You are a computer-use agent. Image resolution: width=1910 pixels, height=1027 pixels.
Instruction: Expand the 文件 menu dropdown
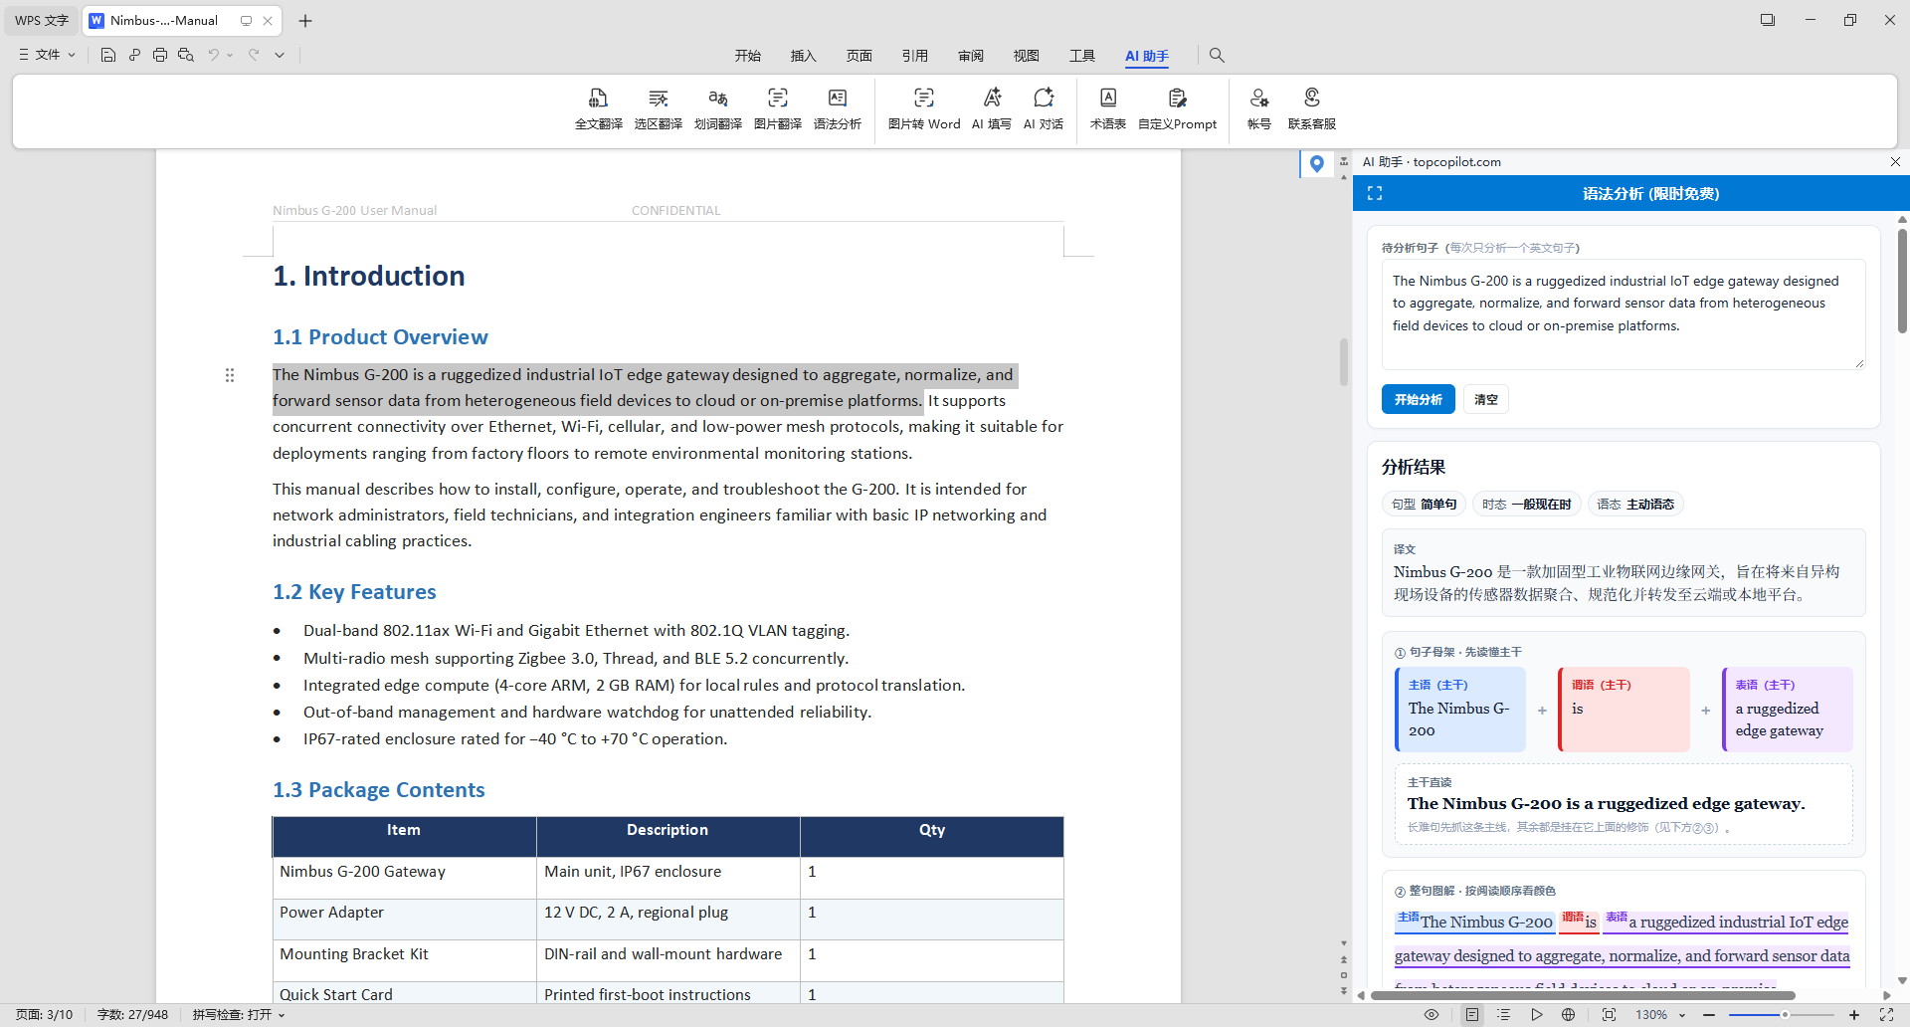47,55
